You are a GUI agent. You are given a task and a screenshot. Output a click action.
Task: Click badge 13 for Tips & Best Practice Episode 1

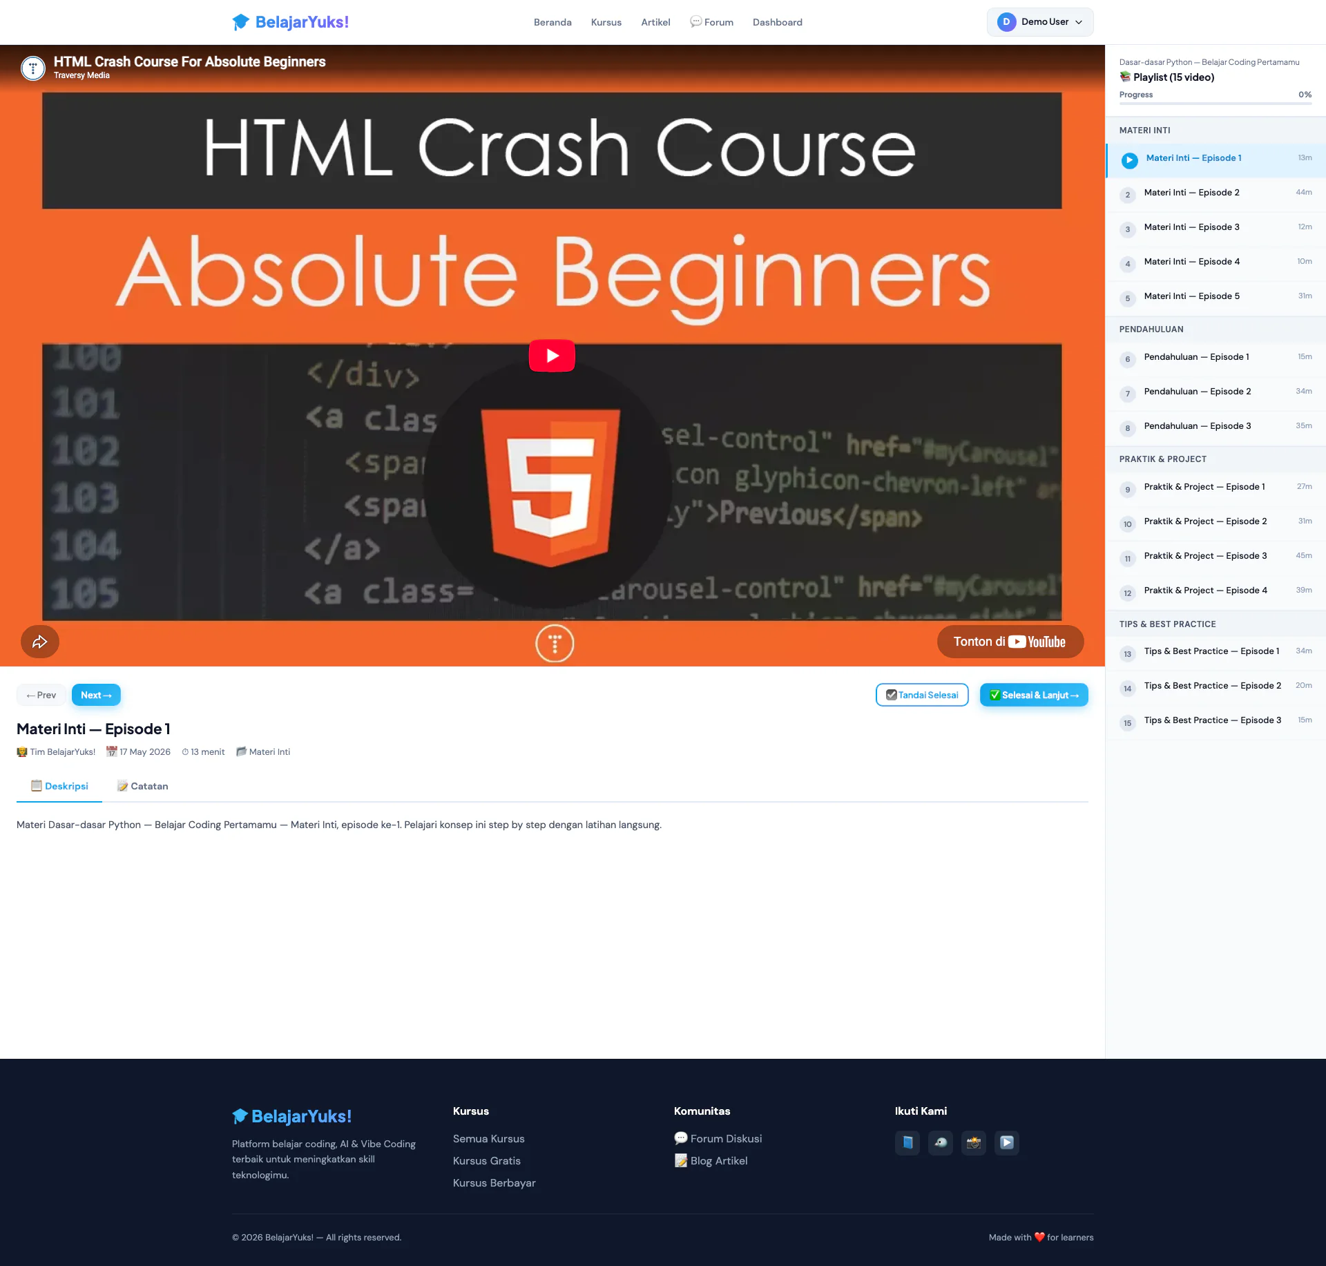click(x=1128, y=653)
